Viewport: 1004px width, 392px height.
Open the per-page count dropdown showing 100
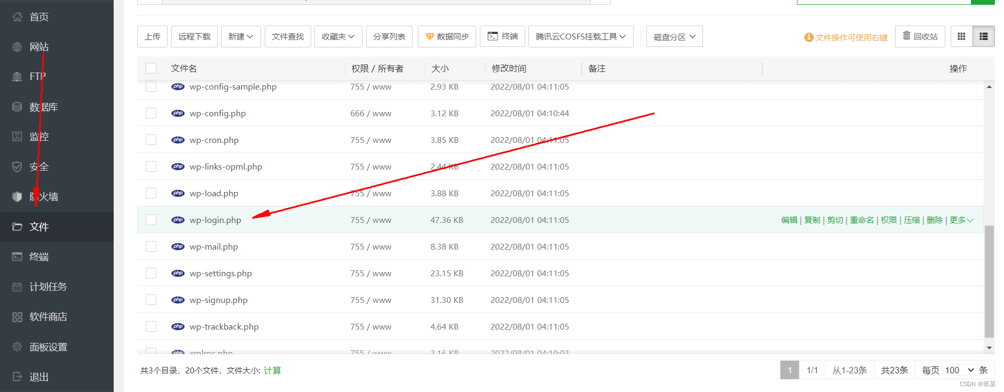tap(959, 370)
